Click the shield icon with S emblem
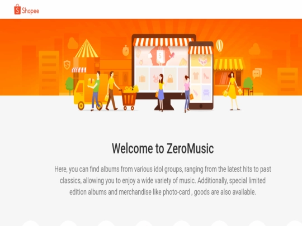This screenshot has height=226, width=302. [67, 65]
